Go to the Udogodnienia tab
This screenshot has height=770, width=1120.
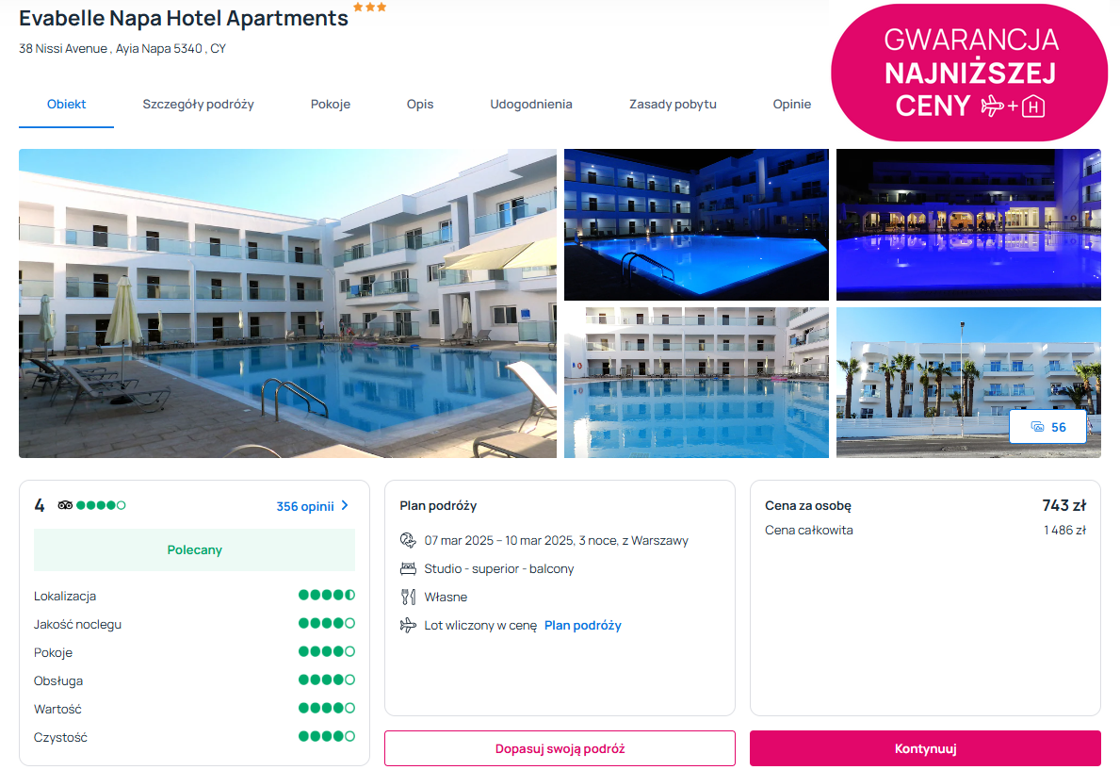pyautogui.click(x=530, y=105)
